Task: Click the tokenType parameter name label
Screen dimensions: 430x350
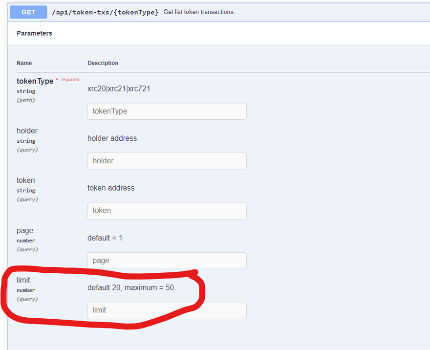Action: 35,81
